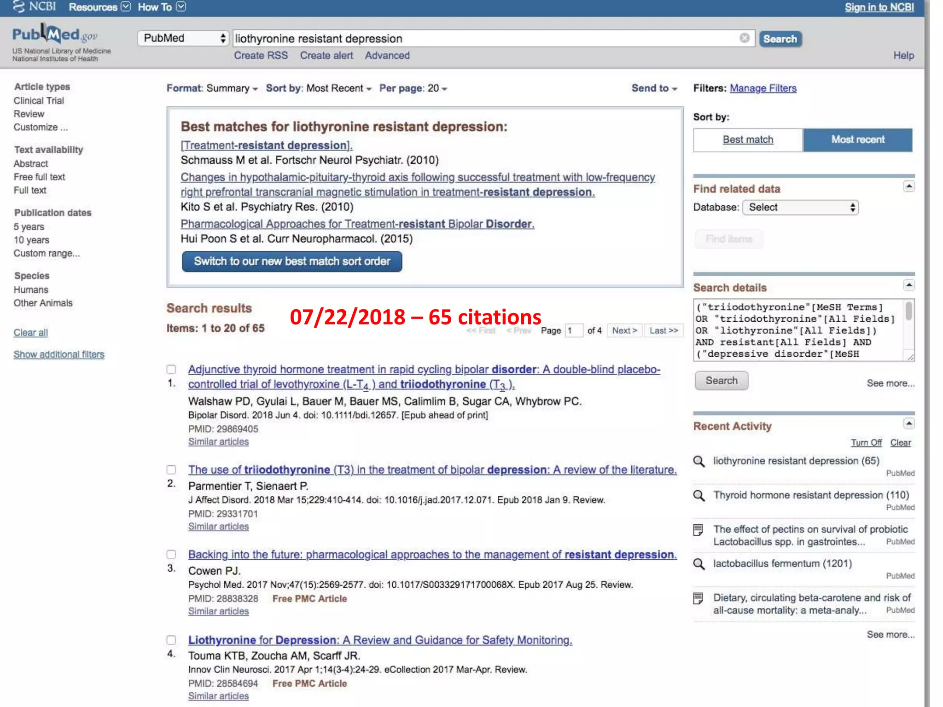
Task: Select checkbox for result 3 Cowen article
Action: (x=171, y=554)
